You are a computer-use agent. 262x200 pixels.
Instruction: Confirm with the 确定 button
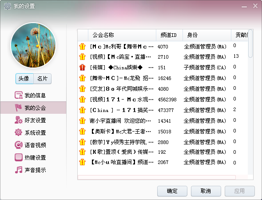pos(172,191)
